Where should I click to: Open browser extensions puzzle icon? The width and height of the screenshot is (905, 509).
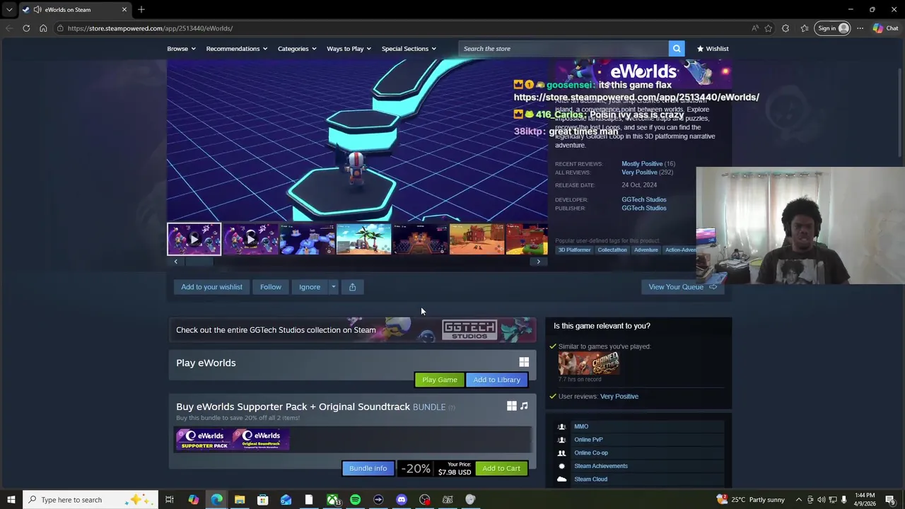pos(786,28)
